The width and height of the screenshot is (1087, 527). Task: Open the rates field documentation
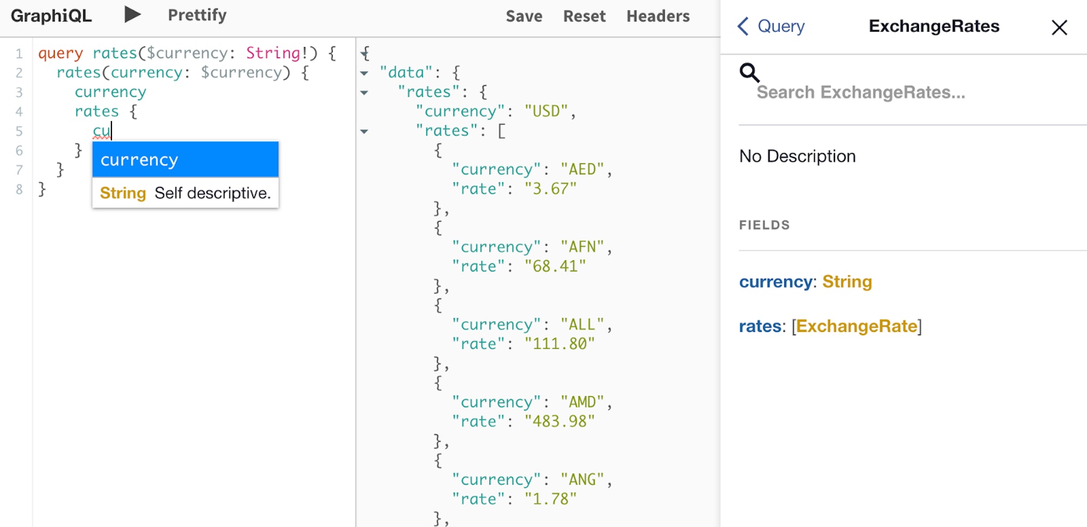[760, 326]
